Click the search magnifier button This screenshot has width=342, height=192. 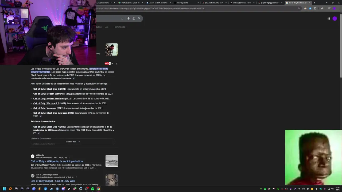[139, 18]
